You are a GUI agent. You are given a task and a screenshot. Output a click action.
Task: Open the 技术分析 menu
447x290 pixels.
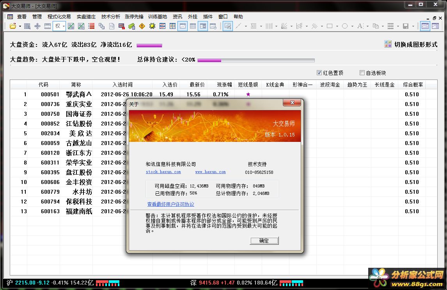click(111, 16)
